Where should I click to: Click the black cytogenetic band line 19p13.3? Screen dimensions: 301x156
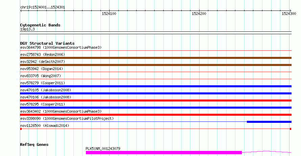[156, 33]
